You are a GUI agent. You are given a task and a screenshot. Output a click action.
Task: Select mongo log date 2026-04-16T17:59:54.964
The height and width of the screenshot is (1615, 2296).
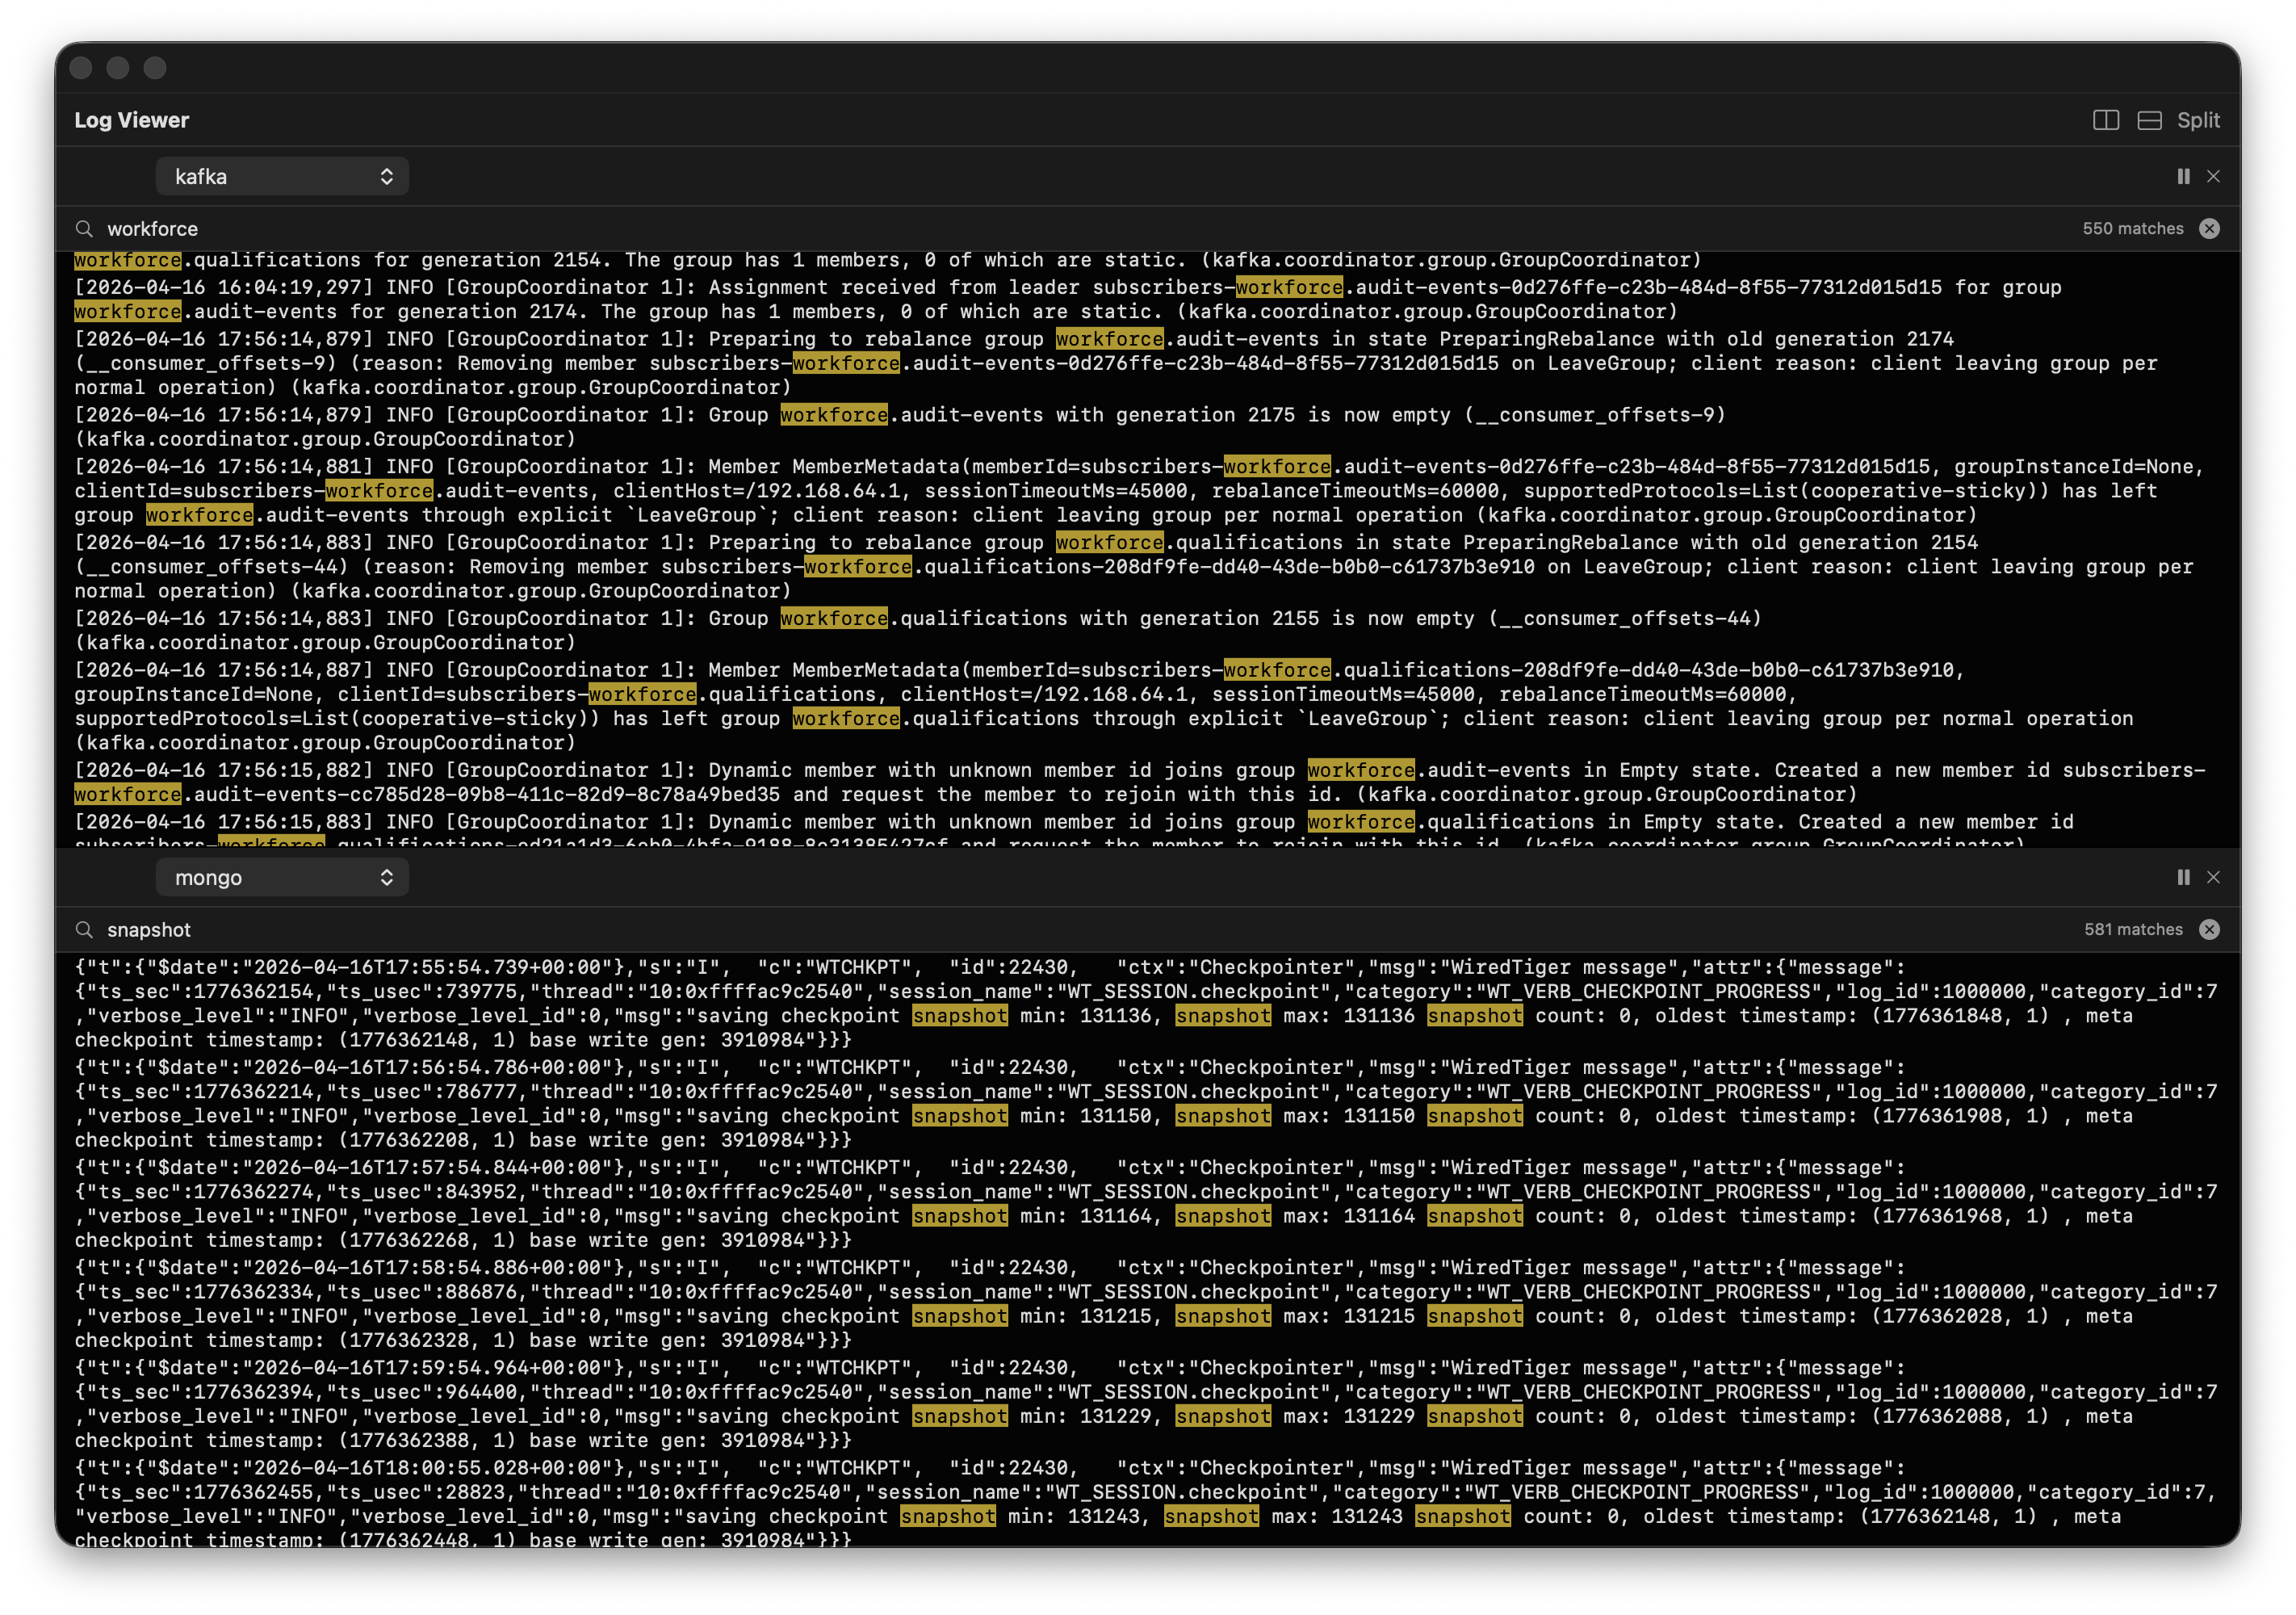393,1368
